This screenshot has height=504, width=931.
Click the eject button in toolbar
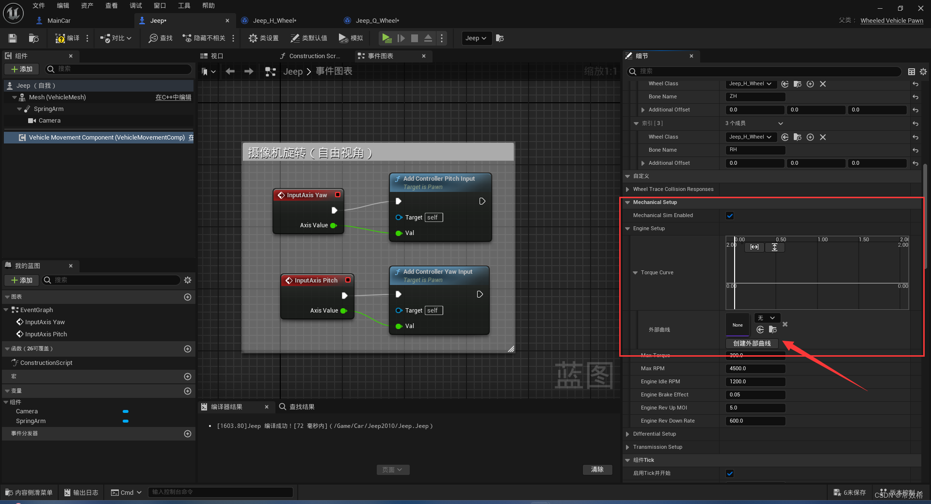pyautogui.click(x=428, y=38)
